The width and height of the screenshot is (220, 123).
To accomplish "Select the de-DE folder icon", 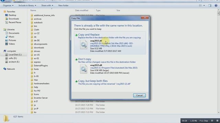I will coord(32,40).
